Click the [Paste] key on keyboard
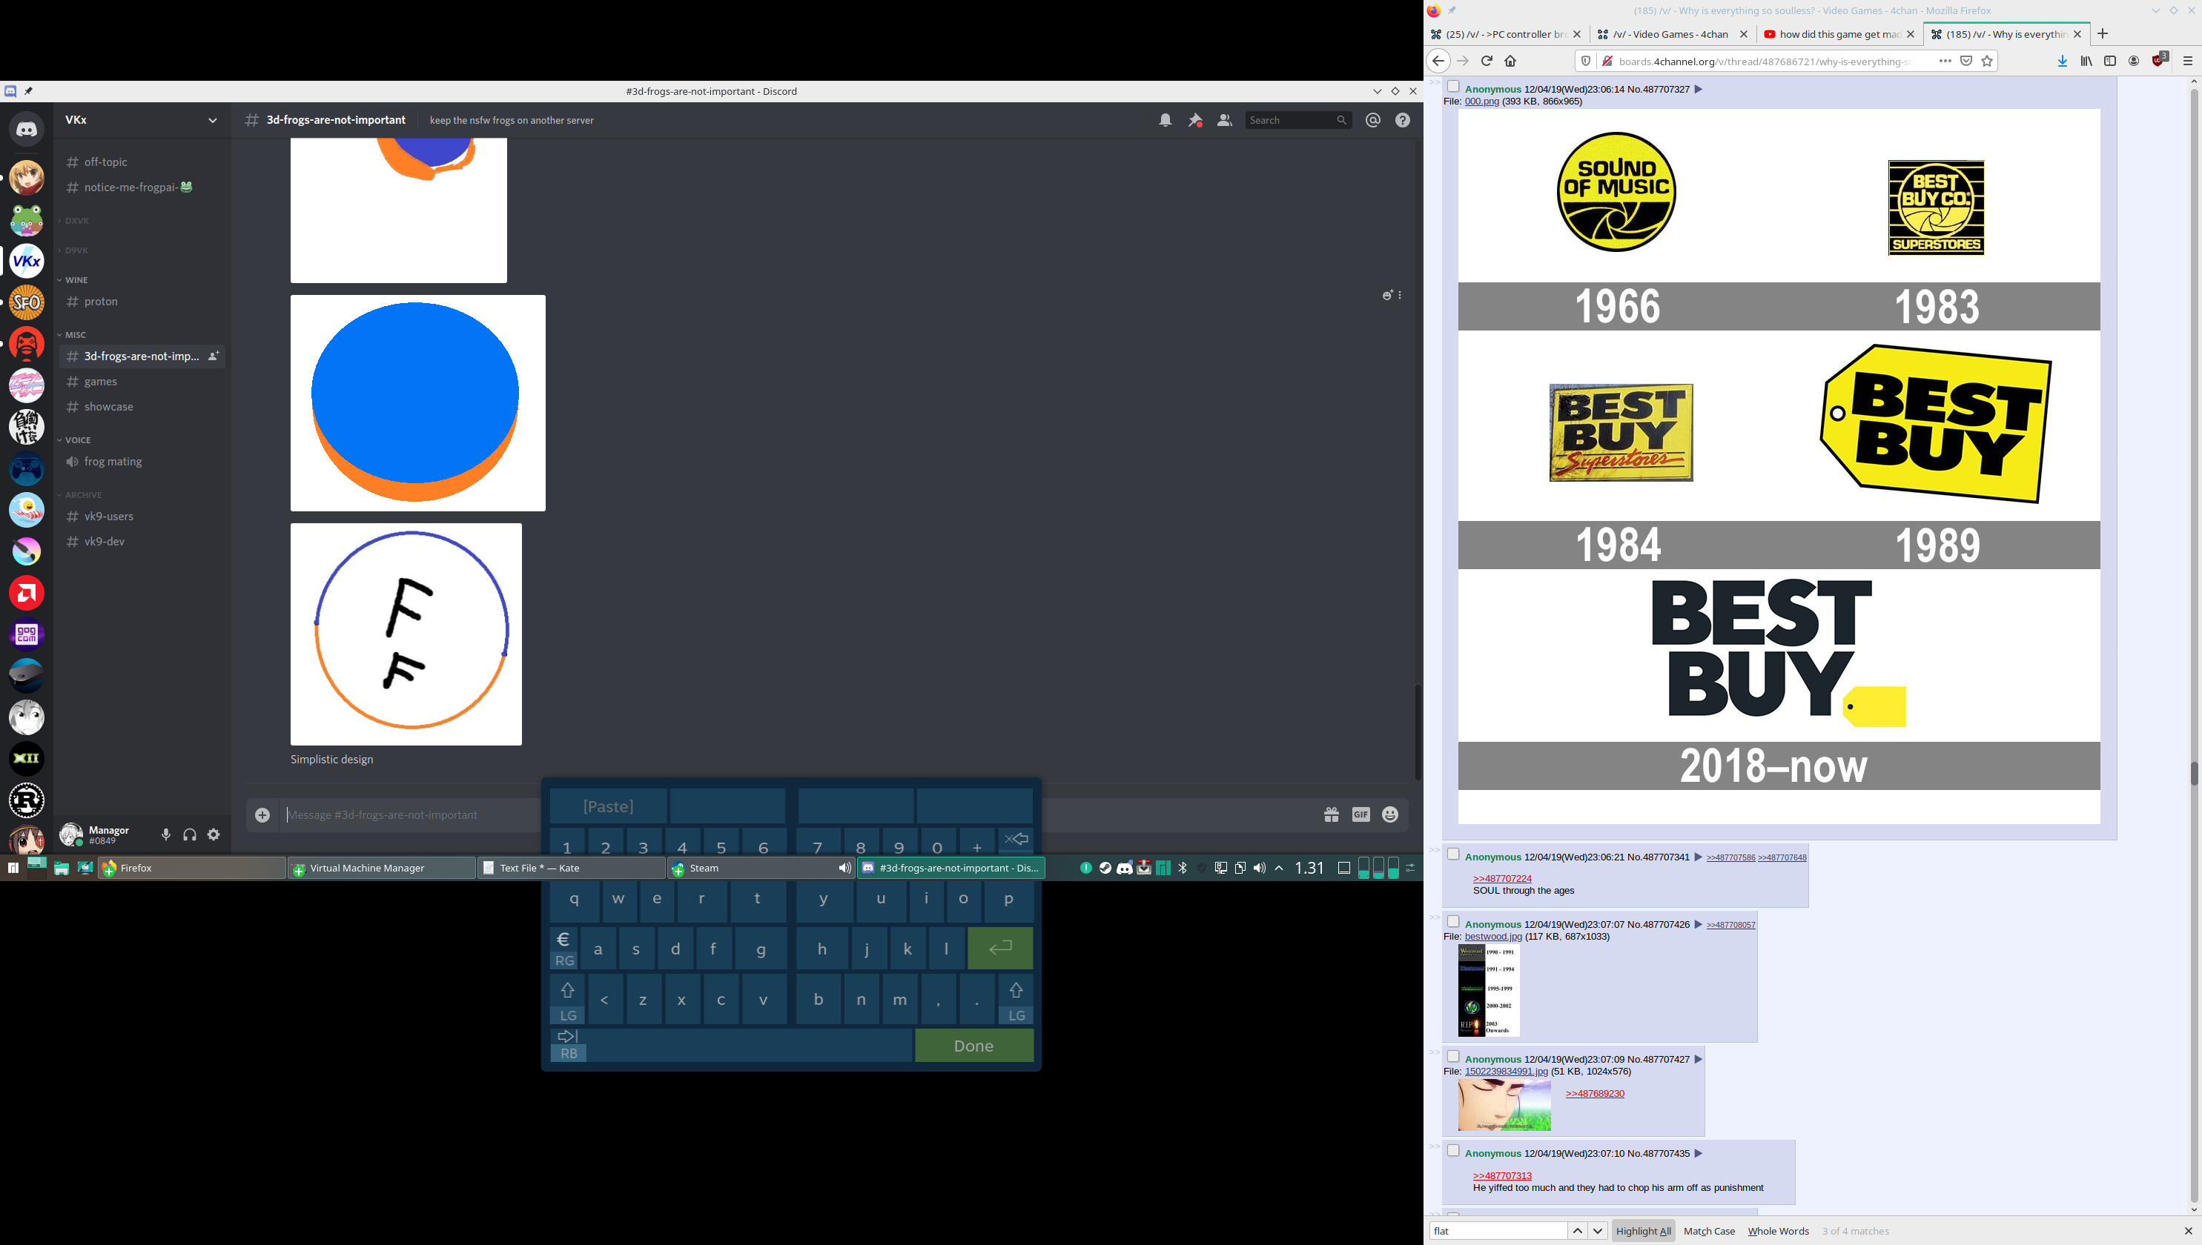Viewport: 2202px width, 1245px height. click(608, 806)
